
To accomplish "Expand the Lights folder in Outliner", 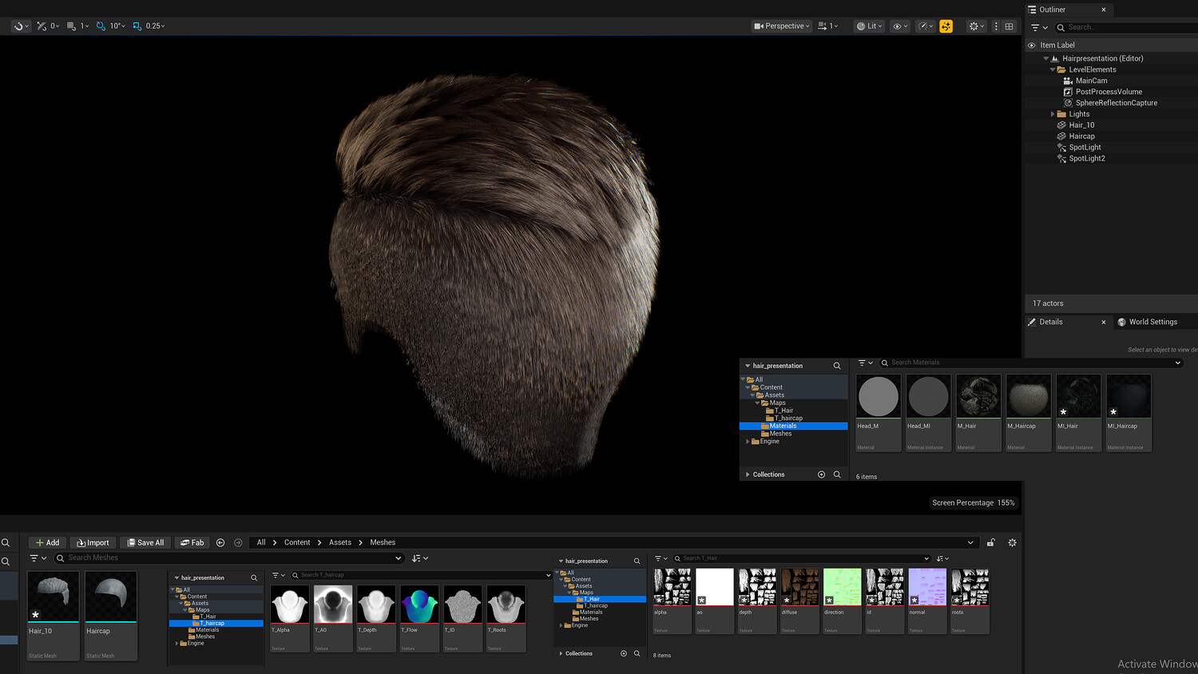I will coord(1053,114).
